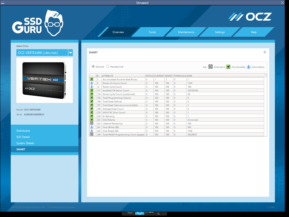
Task: Click the Functionality key checkmark icon
Action: 228,67
